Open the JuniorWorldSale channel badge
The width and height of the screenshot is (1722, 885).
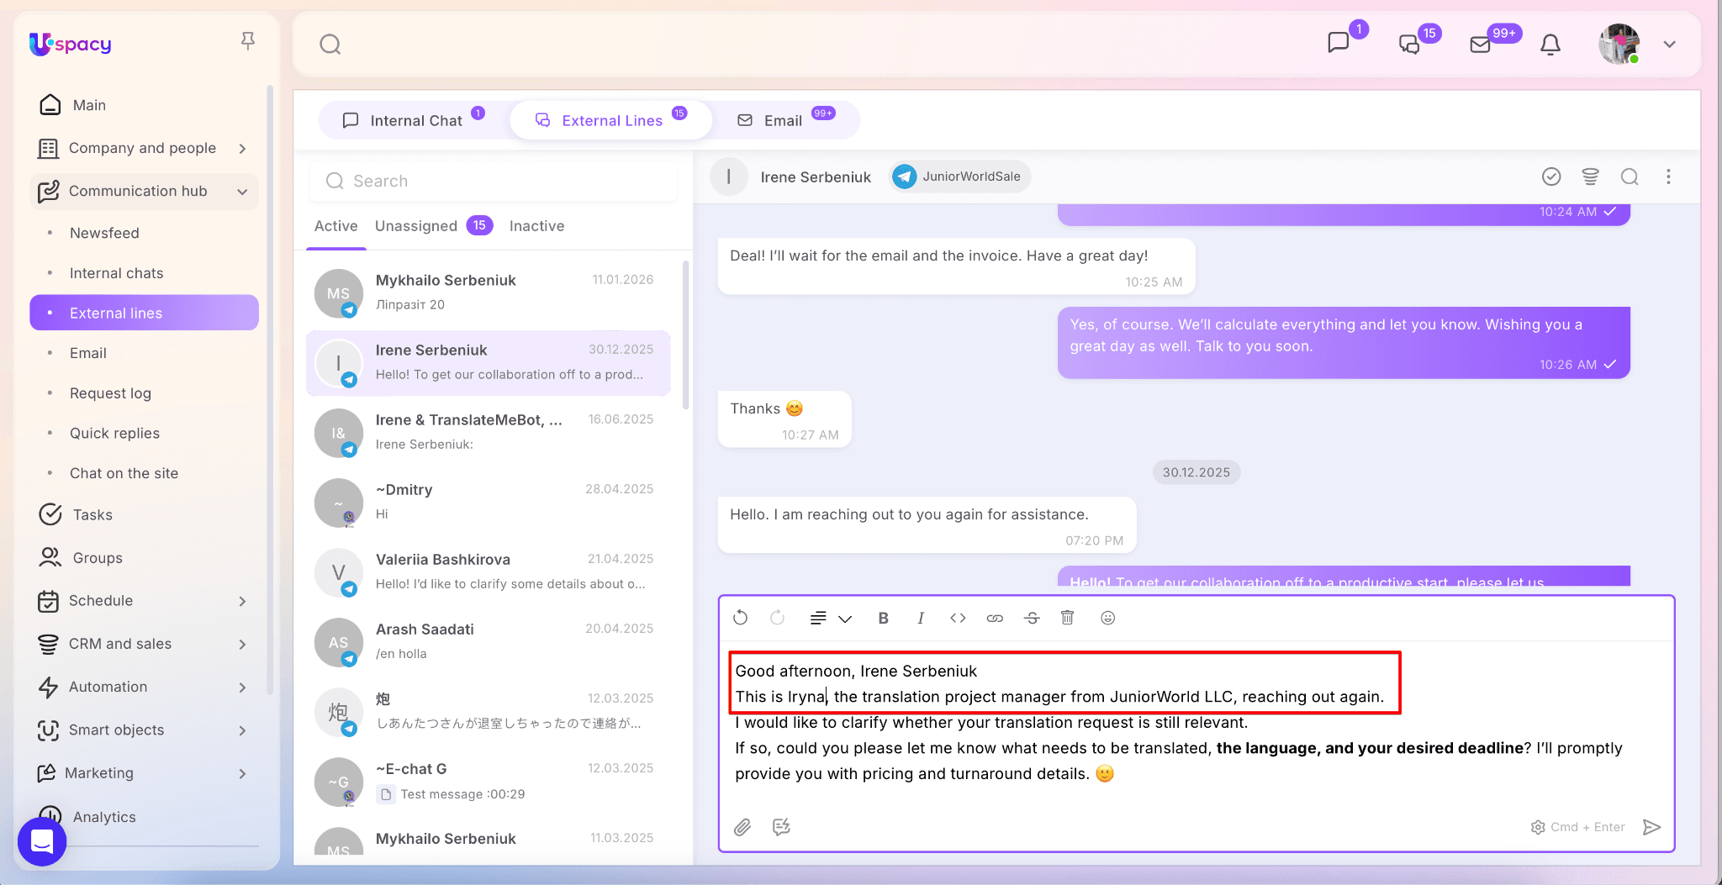(x=960, y=176)
